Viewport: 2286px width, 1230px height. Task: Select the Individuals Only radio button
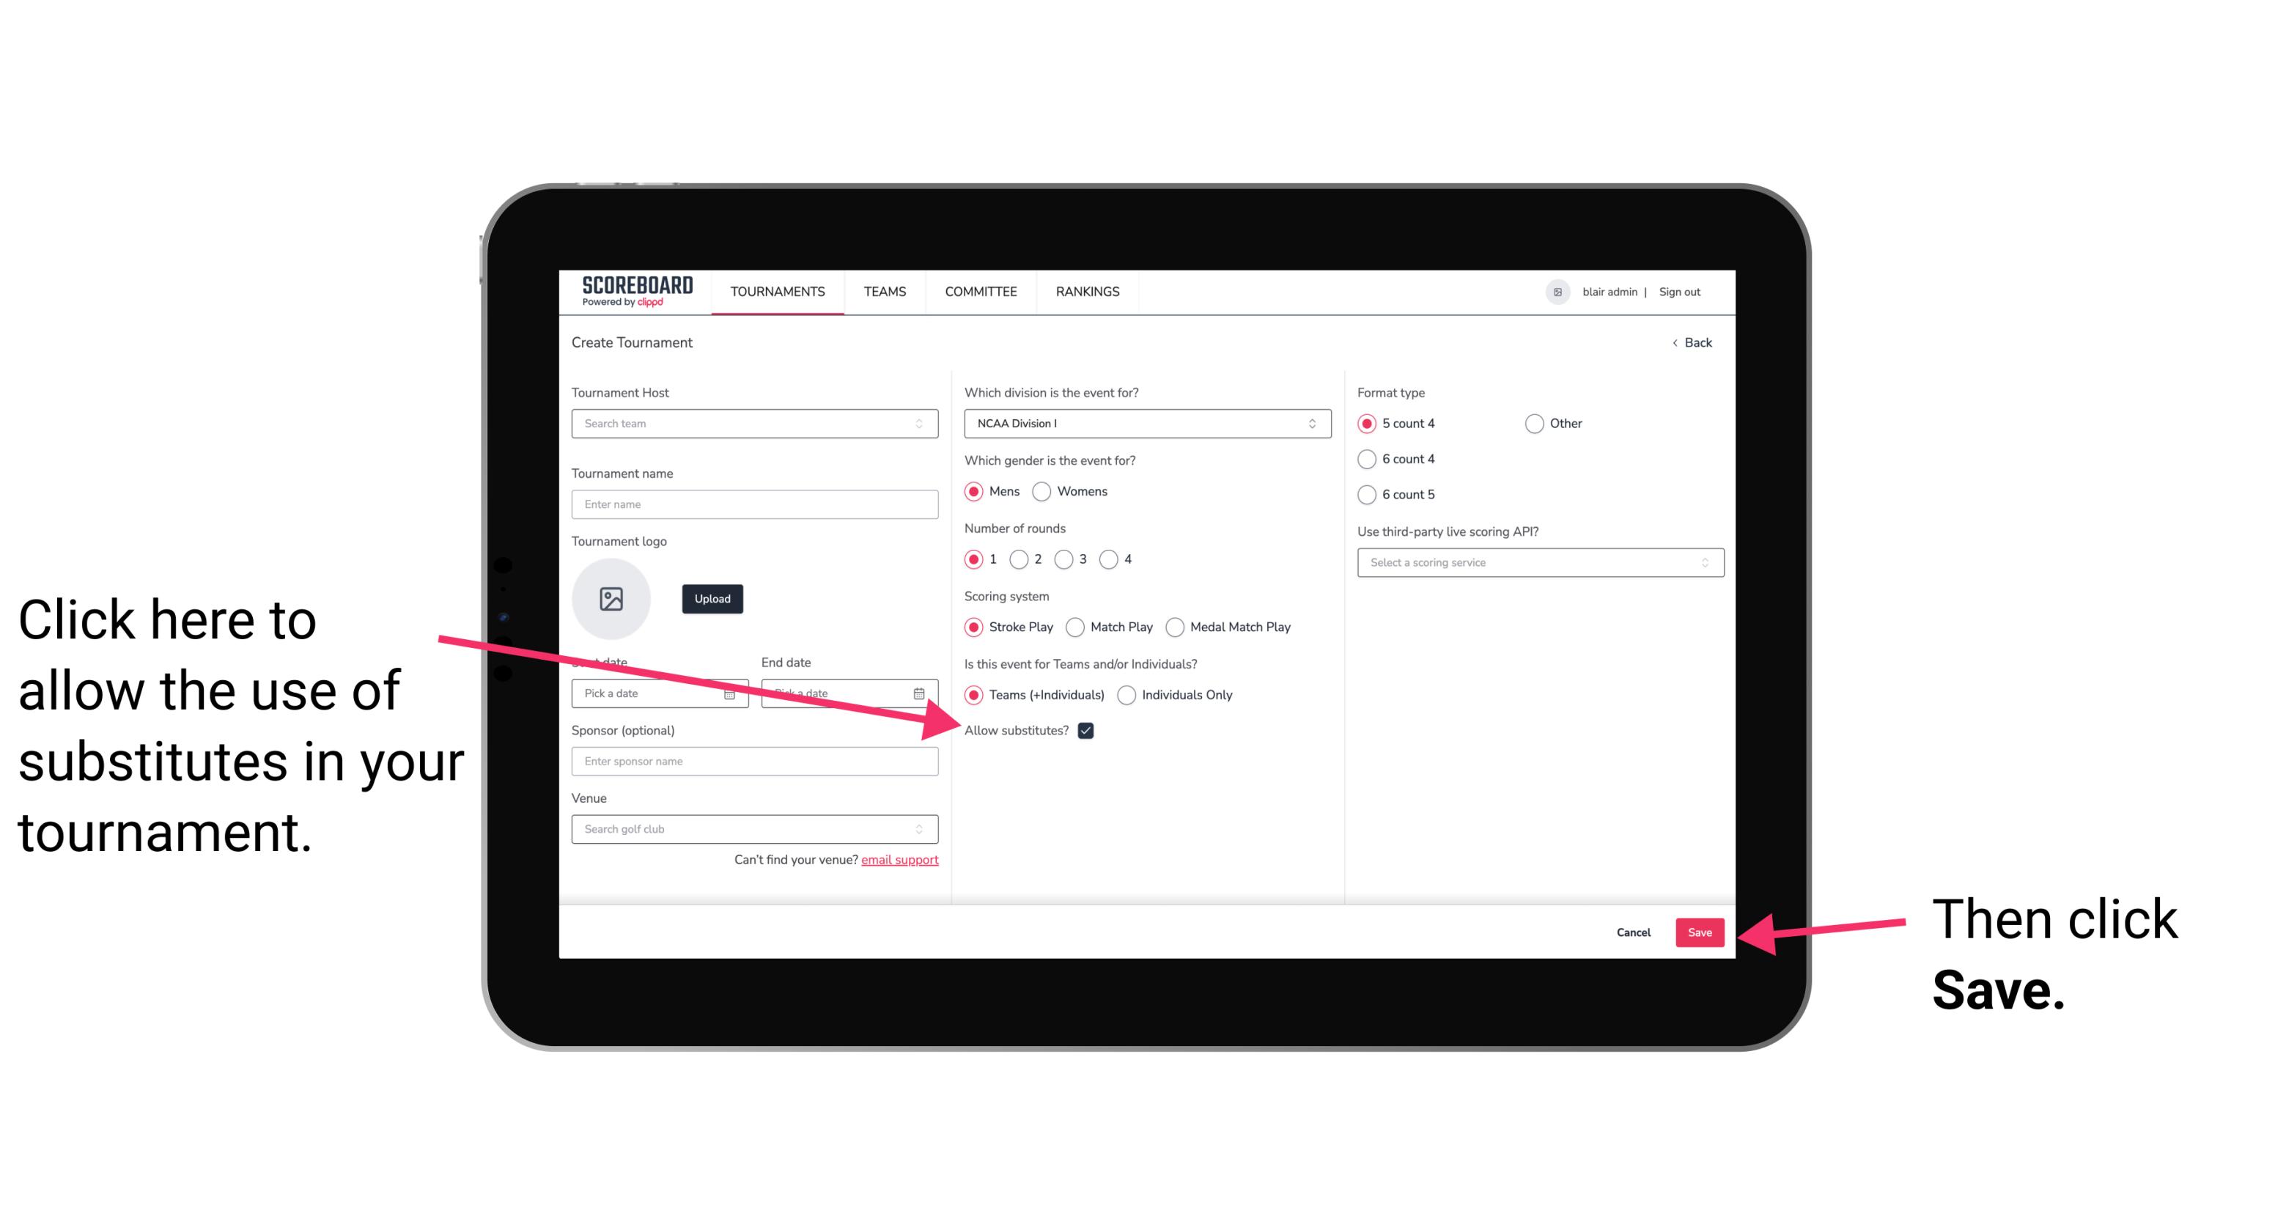(1127, 696)
